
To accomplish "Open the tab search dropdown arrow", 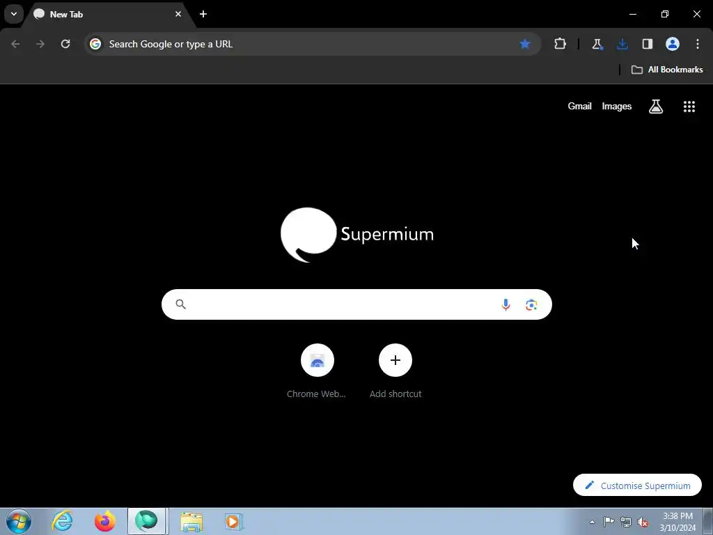I will [x=14, y=14].
